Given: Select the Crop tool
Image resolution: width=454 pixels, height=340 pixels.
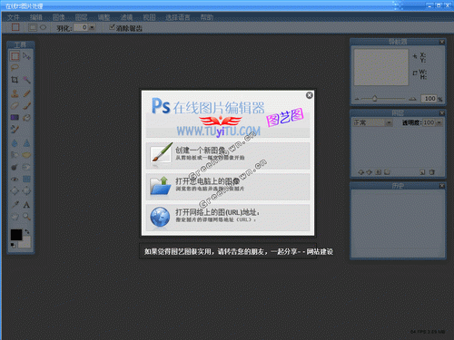Looking at the screenshot, I should pos(15,80).
